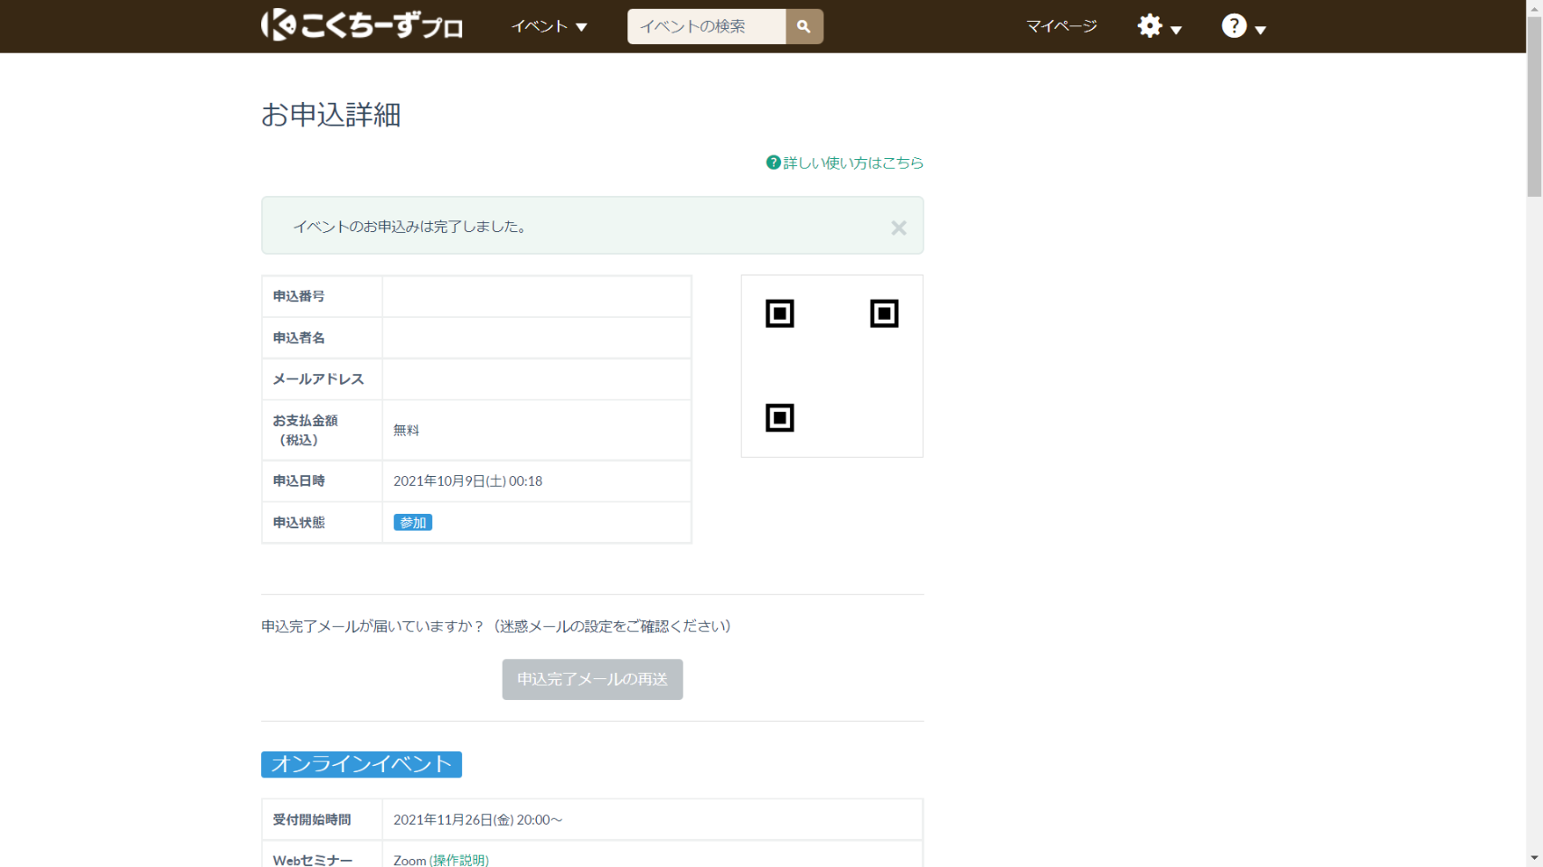Focus the イベントの検索 search field
1543x867 pixels.
(706, 26)
